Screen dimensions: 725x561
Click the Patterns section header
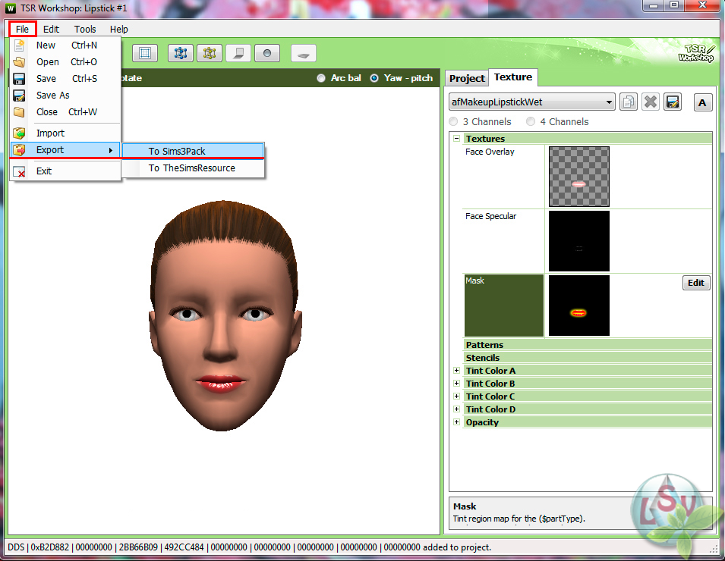pyautogui.click(x=588, y=345)
